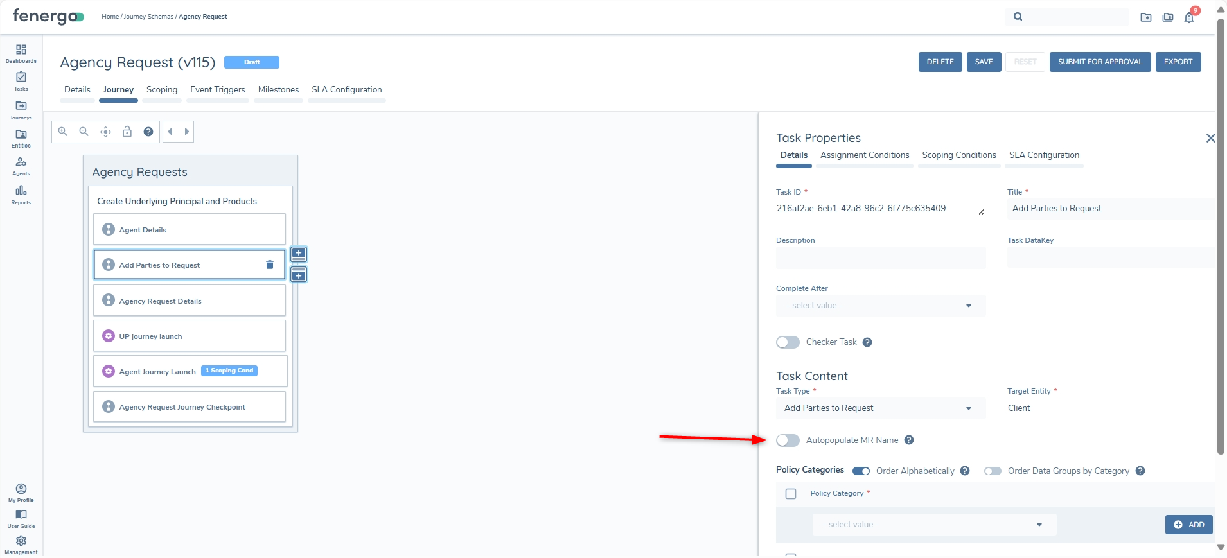
Task: Add task above selected task
Action: click(299, 254)
